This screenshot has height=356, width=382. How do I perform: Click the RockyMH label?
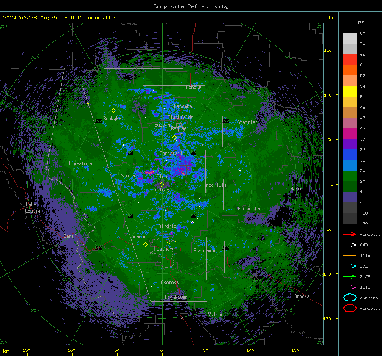112,119
